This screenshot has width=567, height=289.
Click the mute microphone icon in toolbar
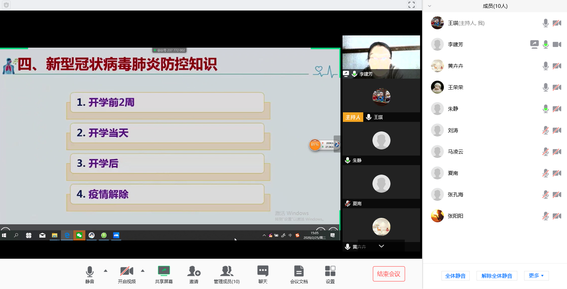click(x=90, y=271)
